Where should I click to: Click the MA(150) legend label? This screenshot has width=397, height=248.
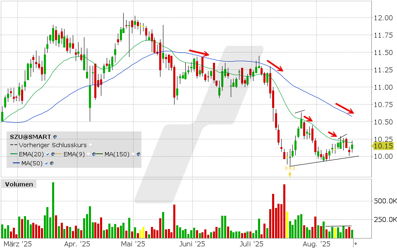point(117,154)
